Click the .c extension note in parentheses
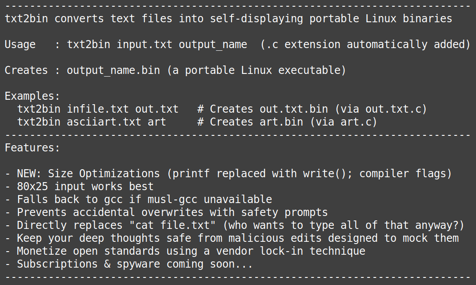The width and height of the screenshot is (476, 285). pos(365,45)
